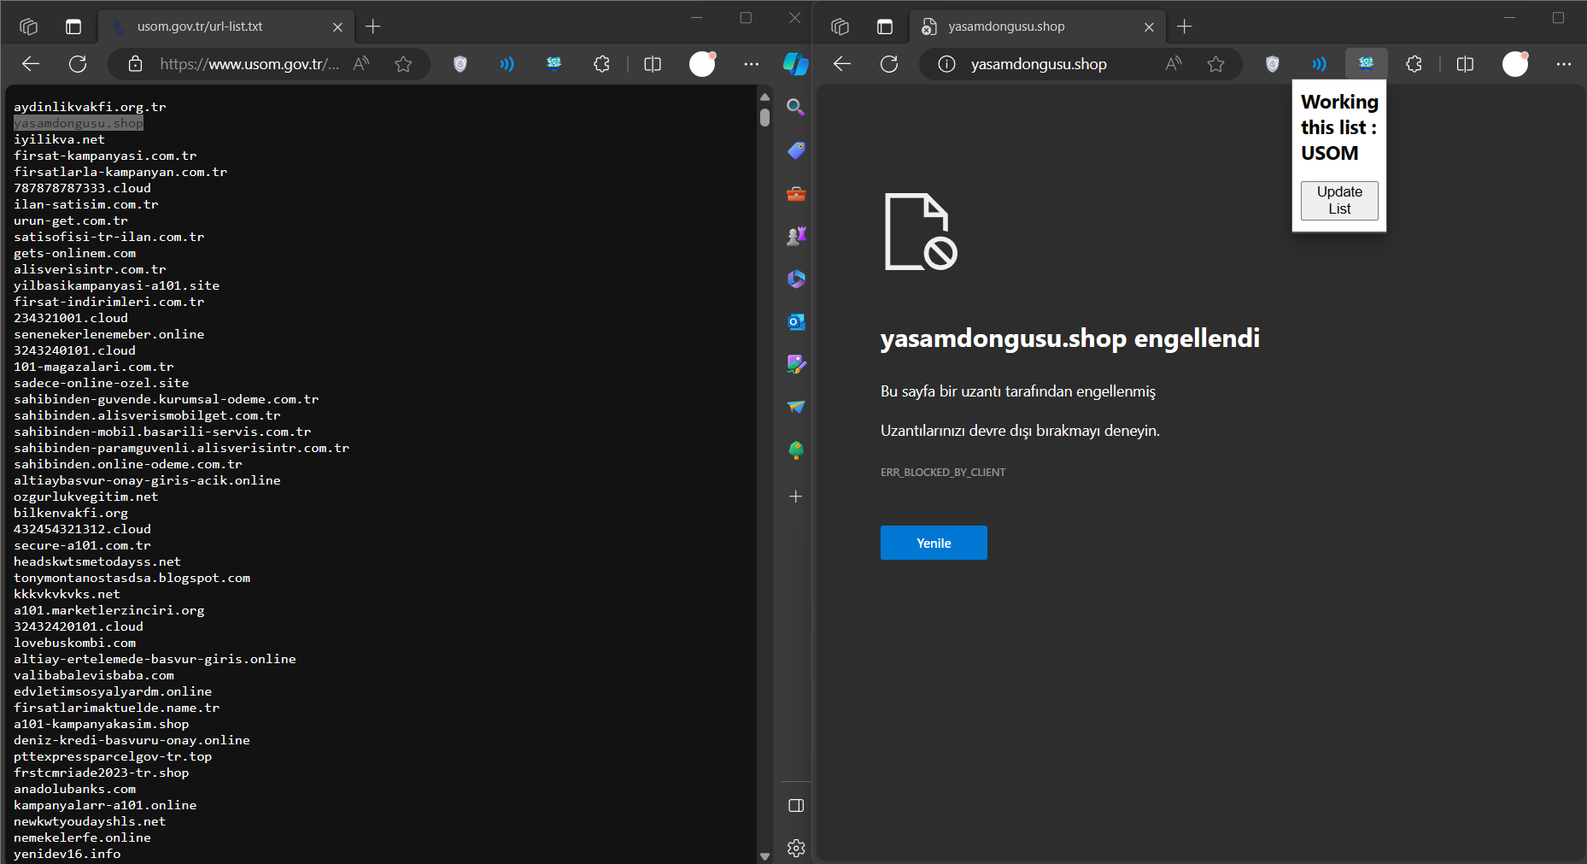The height and width of the screenshot is (864, 1587).
Task: Open blue sound-waves extension in left window
Action: 507,64
